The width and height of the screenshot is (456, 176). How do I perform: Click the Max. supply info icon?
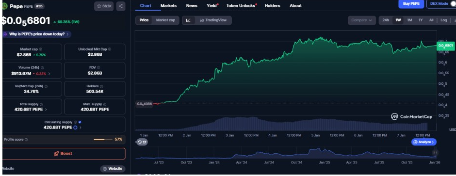[x=105, y=104]
